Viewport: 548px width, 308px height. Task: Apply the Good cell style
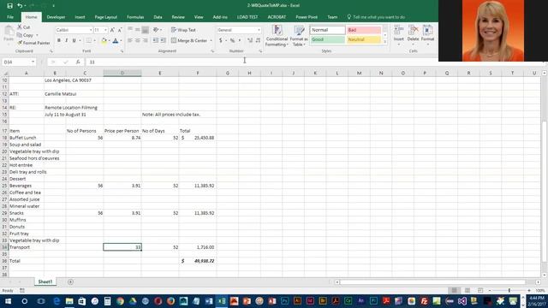327,39
